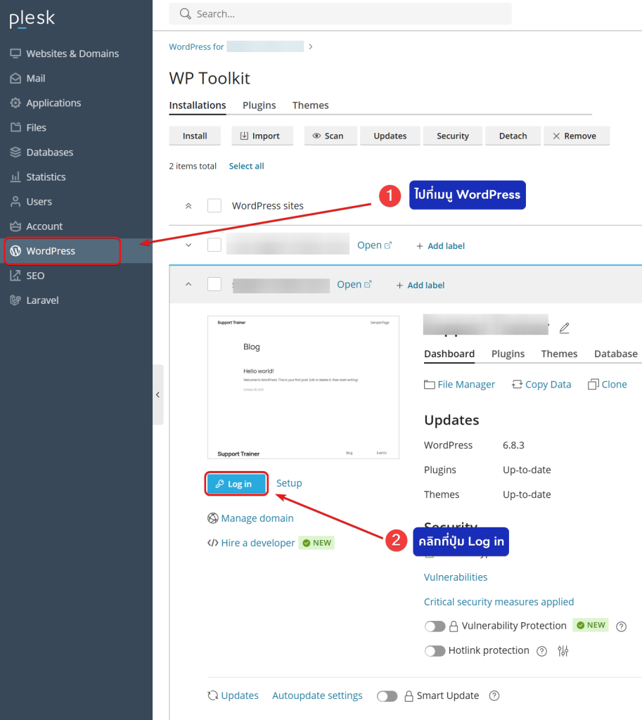Open Laravel from the sidebar
Image resolution: width=642 pixels, height=720 pixels.
click(x=42, y=300)
